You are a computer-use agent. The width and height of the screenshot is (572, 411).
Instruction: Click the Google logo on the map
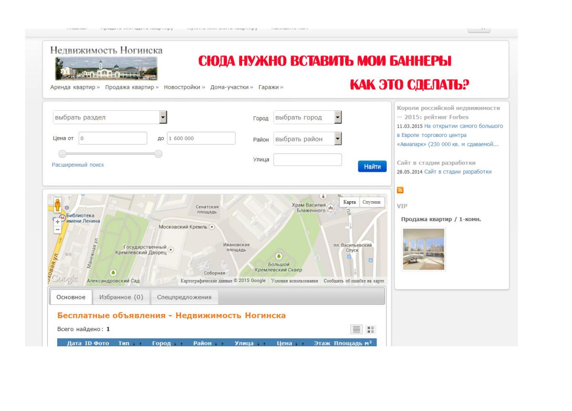click(x=64, y=279)
